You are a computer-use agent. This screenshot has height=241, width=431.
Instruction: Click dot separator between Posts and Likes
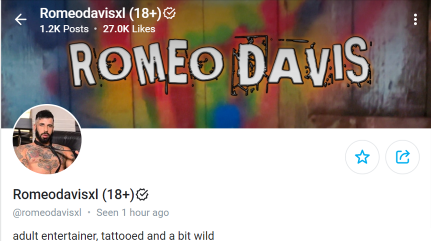pos(95,29)
